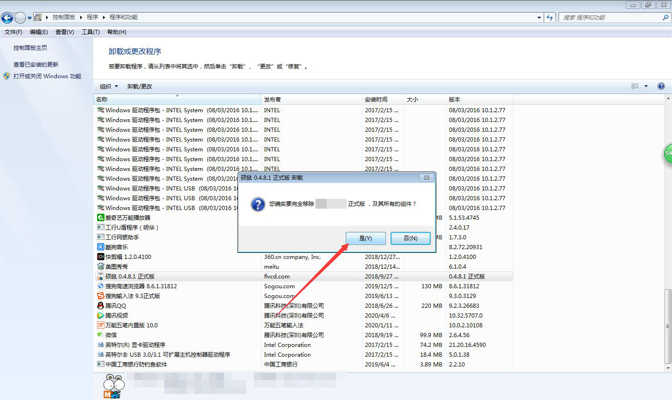Click the 中国工商银行防钓鱼软件 icon
This screenshot has width=672, height=400.
(x=100, y=365)
